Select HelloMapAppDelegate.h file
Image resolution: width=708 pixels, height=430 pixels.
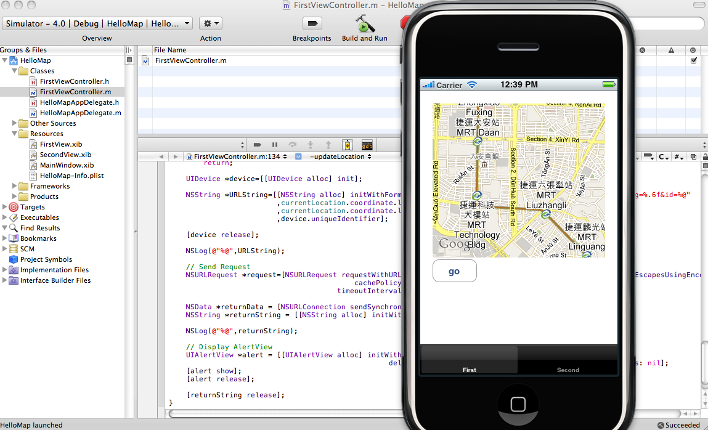[79, 102]
